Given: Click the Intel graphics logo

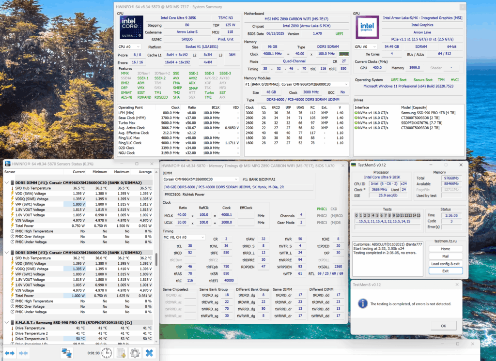Looking at the screenshot, I should (x=367, y=27).
